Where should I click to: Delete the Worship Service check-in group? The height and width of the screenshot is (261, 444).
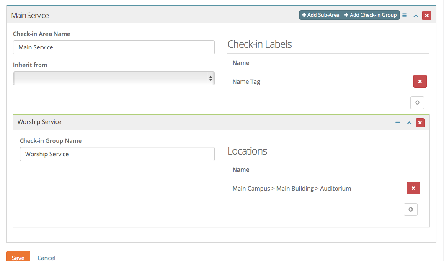420,122
